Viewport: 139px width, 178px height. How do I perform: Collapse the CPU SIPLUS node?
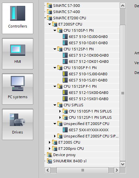(x=55, y=105)
